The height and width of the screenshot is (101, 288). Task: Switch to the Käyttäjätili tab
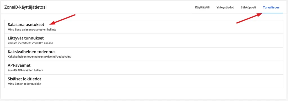(x=202, y=8)
